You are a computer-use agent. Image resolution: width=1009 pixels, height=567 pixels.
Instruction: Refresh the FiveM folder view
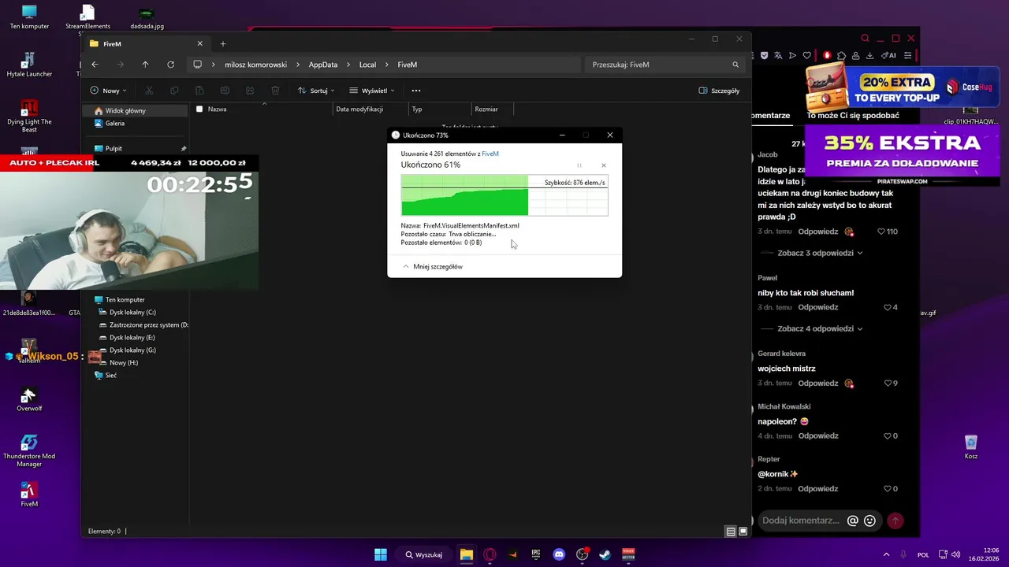(x=170, y=65)
